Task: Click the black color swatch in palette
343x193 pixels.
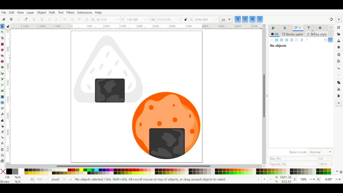Action: [x=9, y=172]
